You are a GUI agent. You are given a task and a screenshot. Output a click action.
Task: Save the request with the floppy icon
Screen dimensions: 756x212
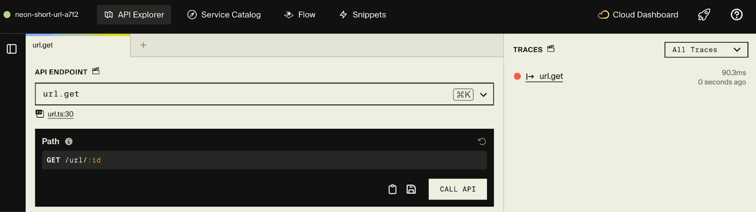pyautogui.click(x=411, y=189)
